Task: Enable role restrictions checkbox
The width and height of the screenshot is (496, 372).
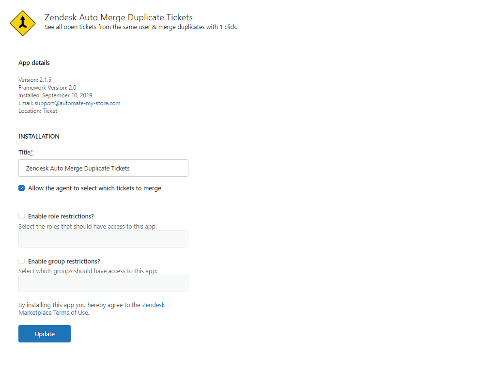Action: coord(21,216)
